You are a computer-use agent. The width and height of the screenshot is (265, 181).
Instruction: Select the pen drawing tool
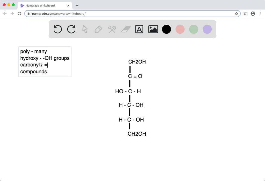(x=98, y=29)
